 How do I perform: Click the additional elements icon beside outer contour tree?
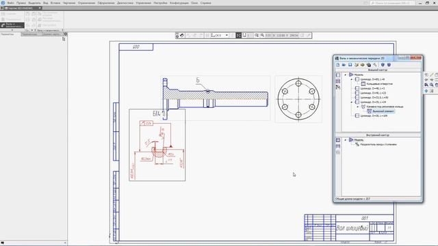pos(338,87)
